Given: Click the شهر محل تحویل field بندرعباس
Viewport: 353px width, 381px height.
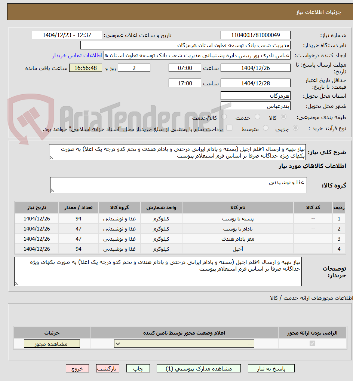Looking at the screenshot, I should pyautogui.click(x=255, y=106).
